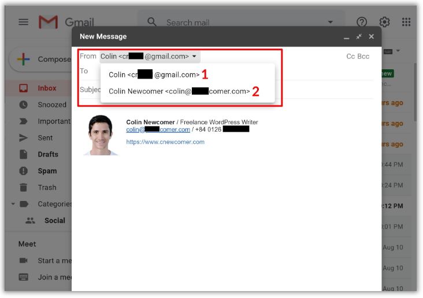Expand search options arrow
This screenshot has width=423, height=298.
tap(331, 23)
